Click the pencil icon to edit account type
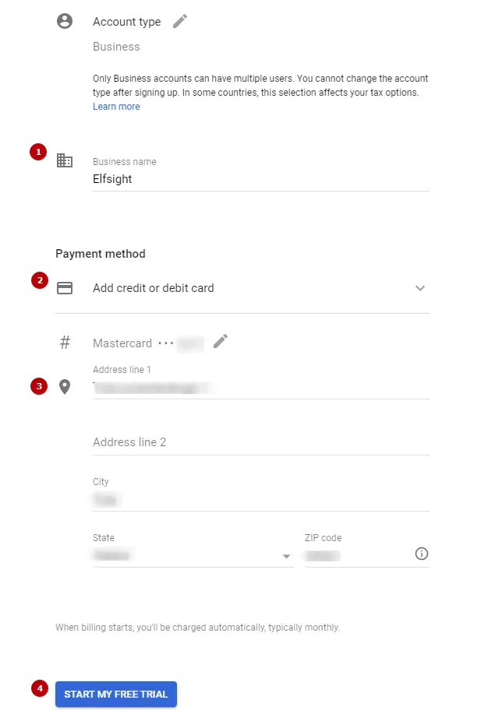Viewport: 488px width, 721px height. click(x=179, y=21)
